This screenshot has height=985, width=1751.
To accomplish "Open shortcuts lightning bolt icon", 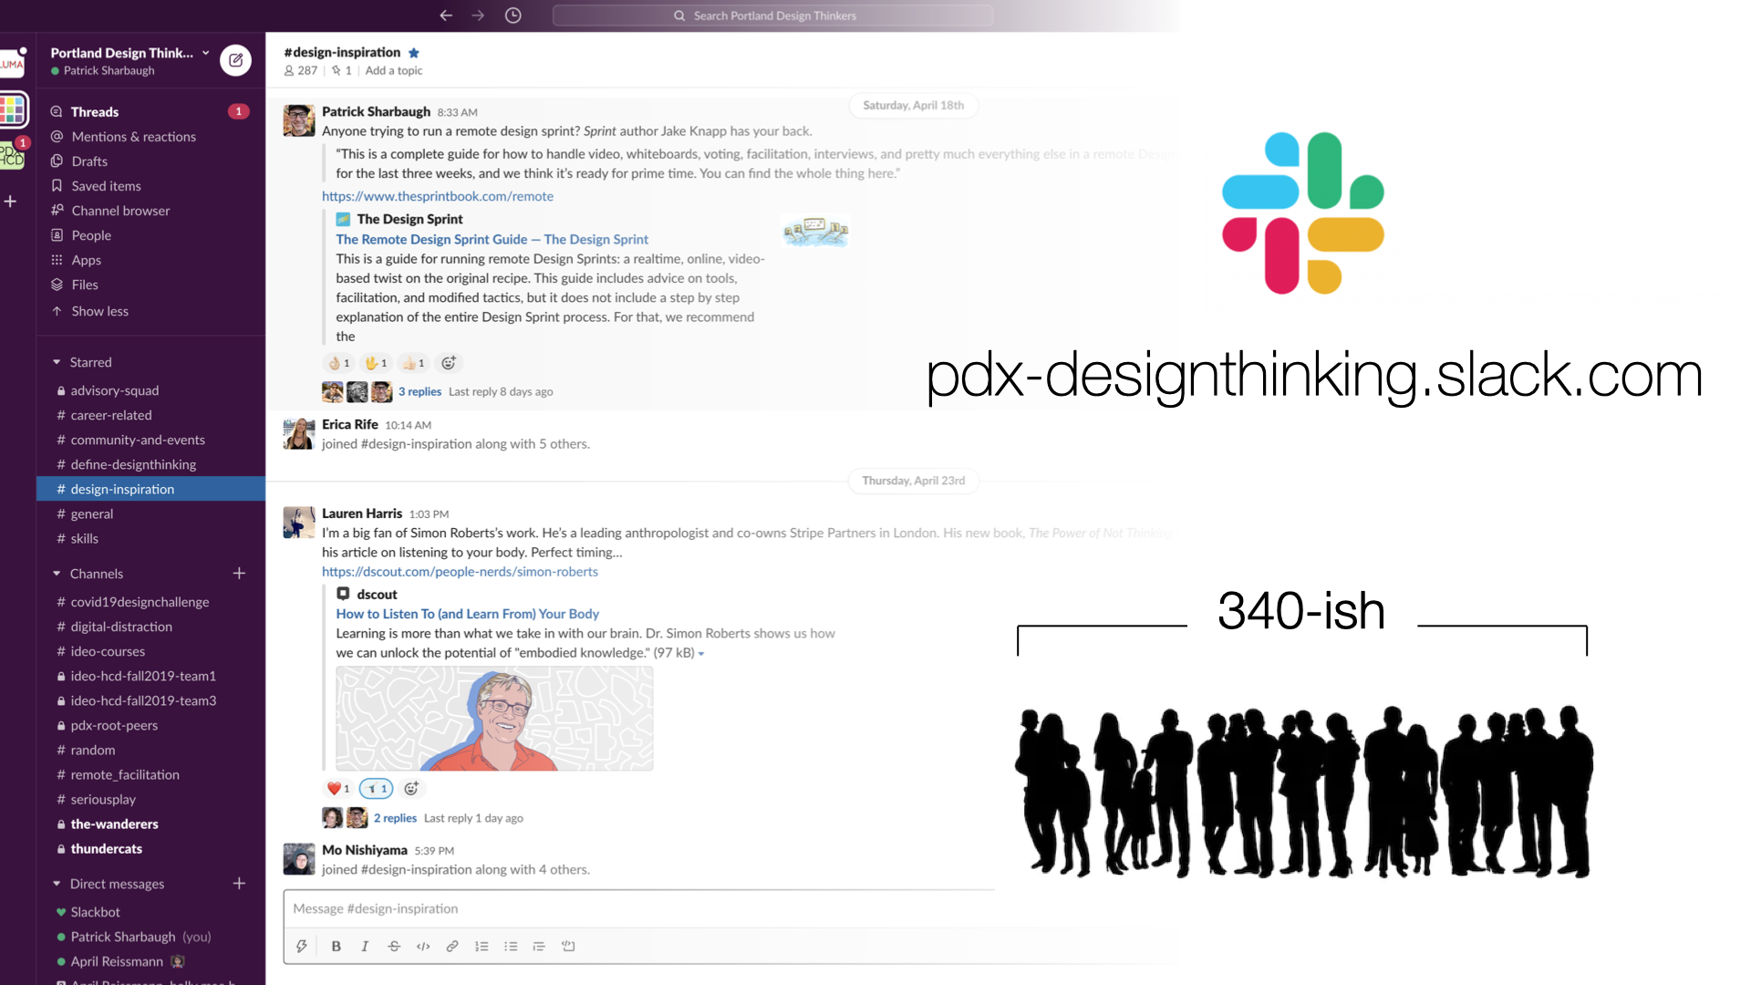I will pyautogui.click(x=302, y=946).
